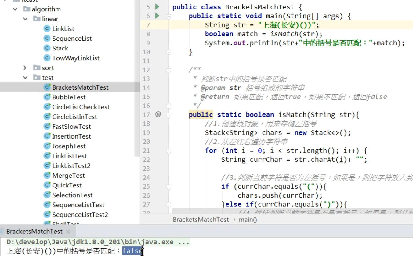This screenshot has height=256, width=413.
Task: Click the fold end marker on line 10
Action: point(169,52)
